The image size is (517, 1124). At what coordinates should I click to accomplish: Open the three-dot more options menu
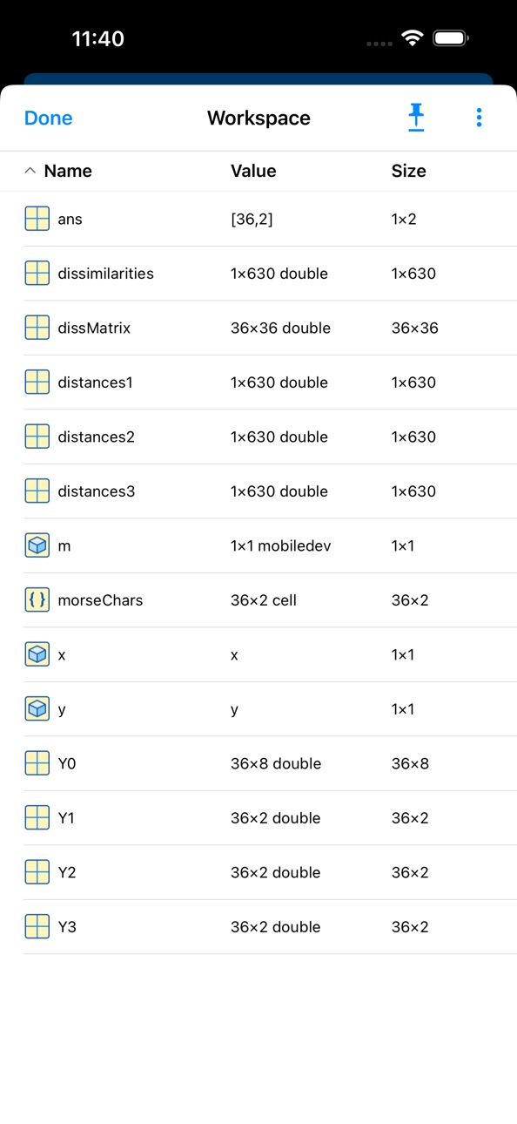click(479, 118)
